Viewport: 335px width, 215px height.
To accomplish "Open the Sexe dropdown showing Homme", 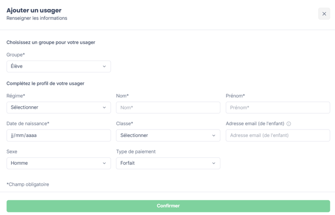I will click(x=59, y=163).
